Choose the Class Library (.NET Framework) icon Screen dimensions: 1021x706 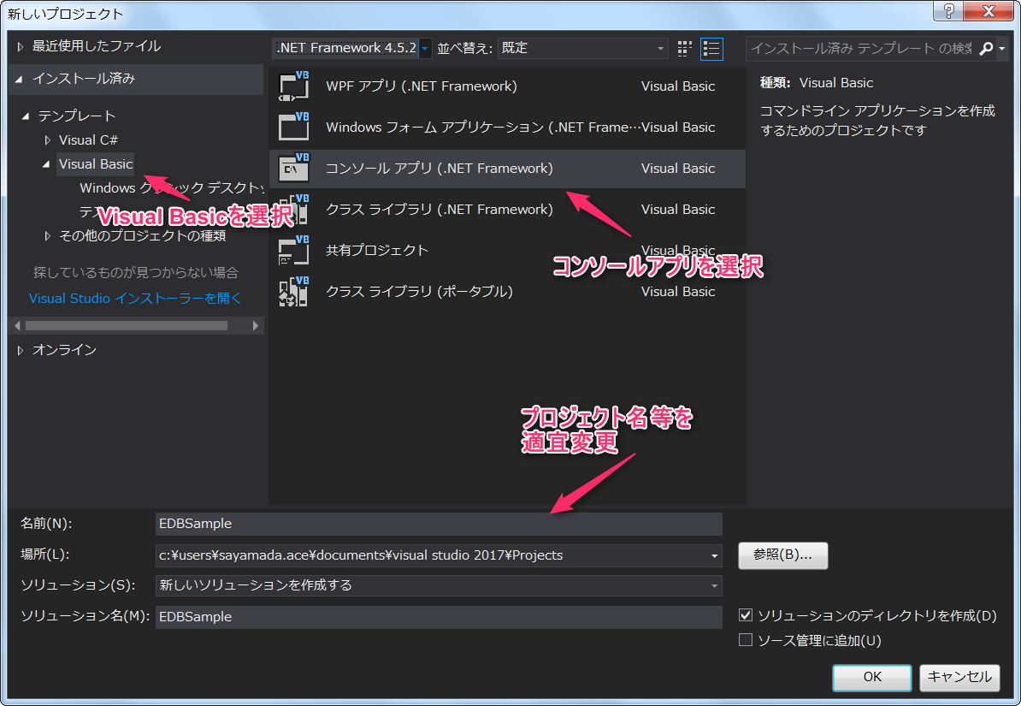pos(294,210)
